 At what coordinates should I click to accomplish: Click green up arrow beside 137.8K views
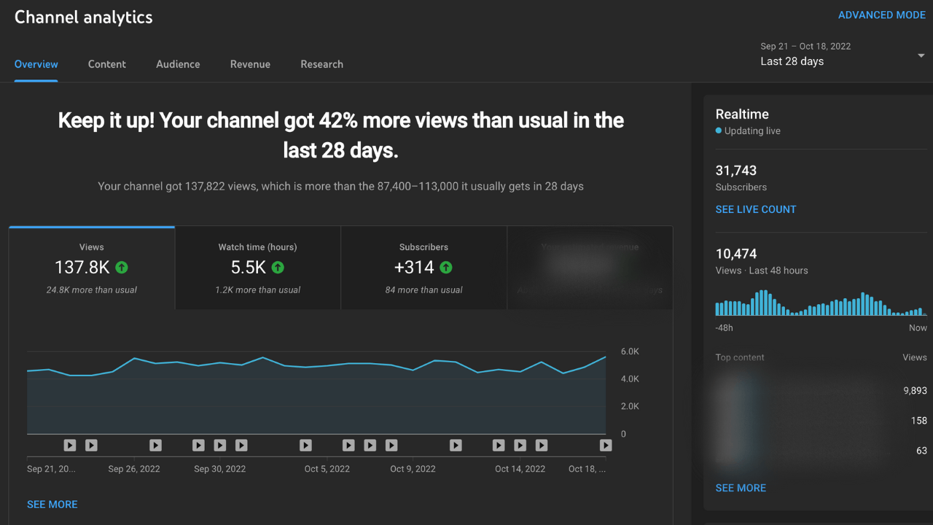[122, 268]
